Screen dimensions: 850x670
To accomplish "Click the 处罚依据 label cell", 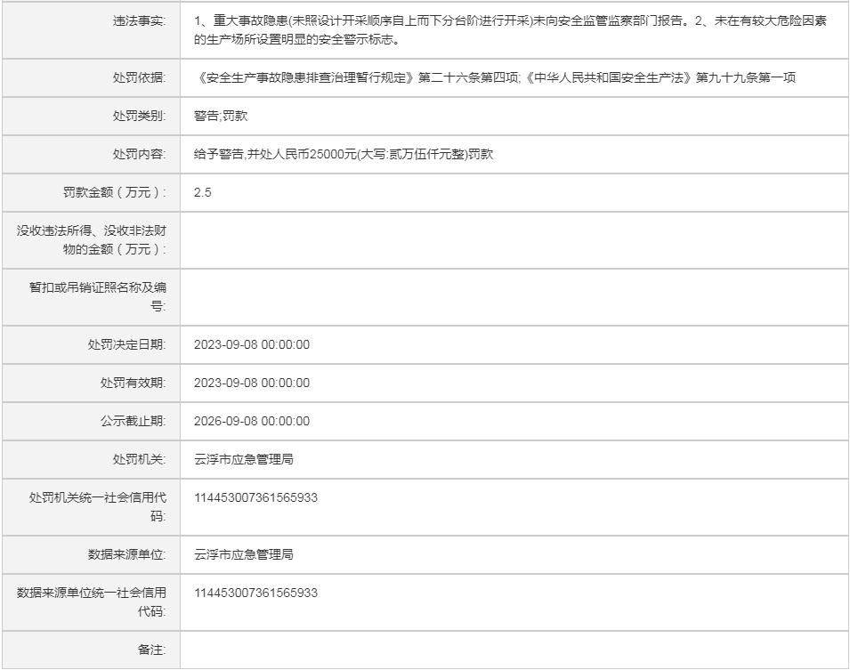I will pyautogui.click(x=138, y=78).
